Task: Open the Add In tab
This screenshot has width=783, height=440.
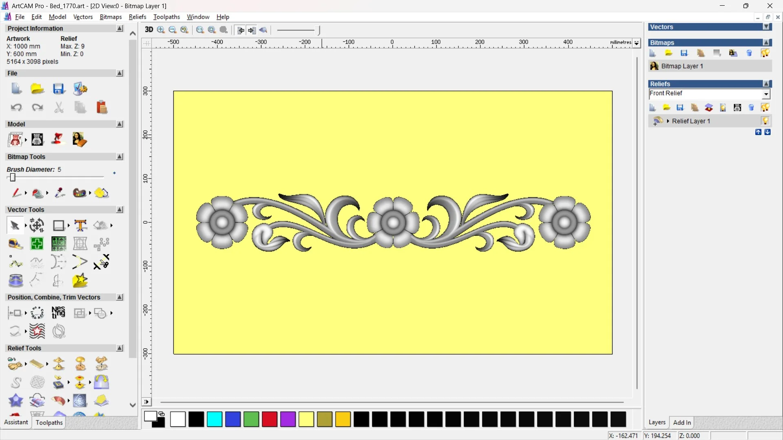Action: click(x=682, y=422)
